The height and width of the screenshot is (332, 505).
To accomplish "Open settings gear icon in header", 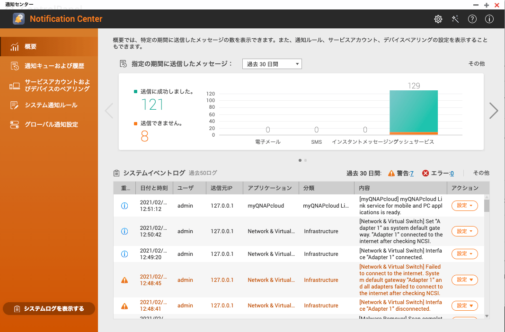I will click(438, 19).
